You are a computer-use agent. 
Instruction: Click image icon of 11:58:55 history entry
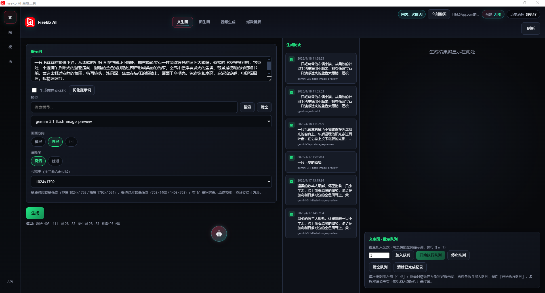291,60
